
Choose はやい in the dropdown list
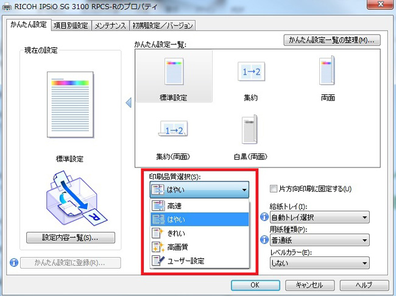click(199, 219)
